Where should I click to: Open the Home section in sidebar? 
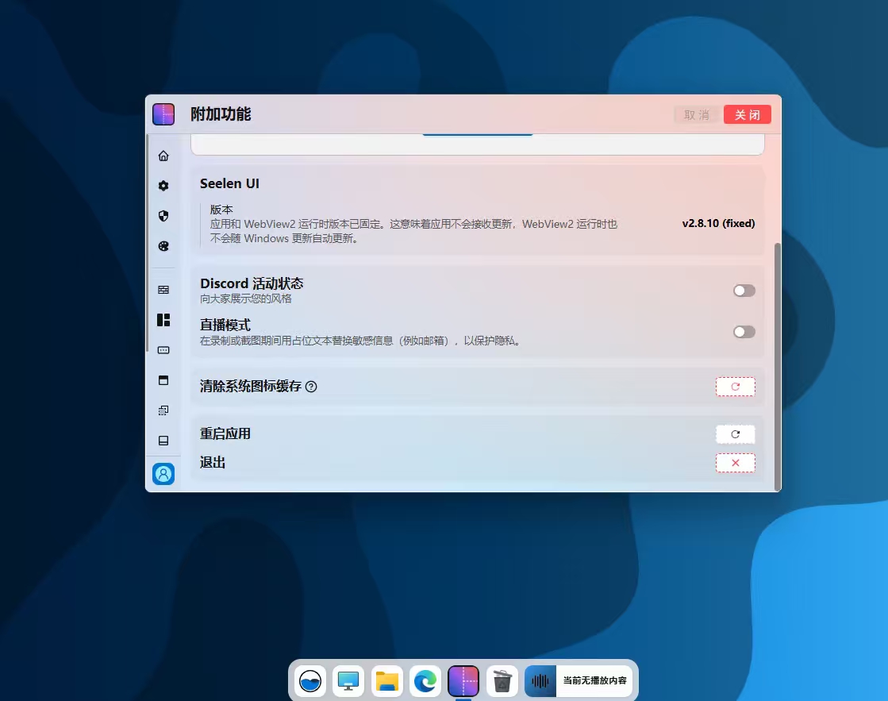163,156
